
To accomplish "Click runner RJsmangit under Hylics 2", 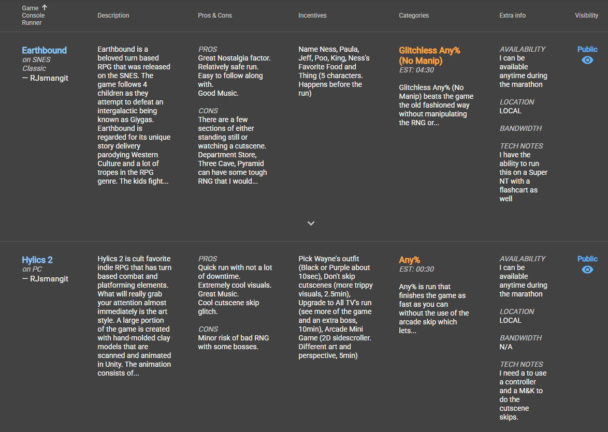I will [49, 279].
